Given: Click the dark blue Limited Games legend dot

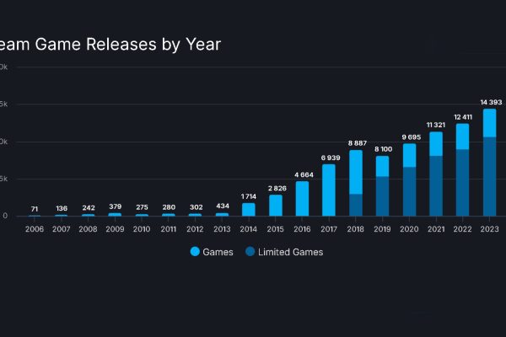Looking at the screenshot, I should pos(250,252).
